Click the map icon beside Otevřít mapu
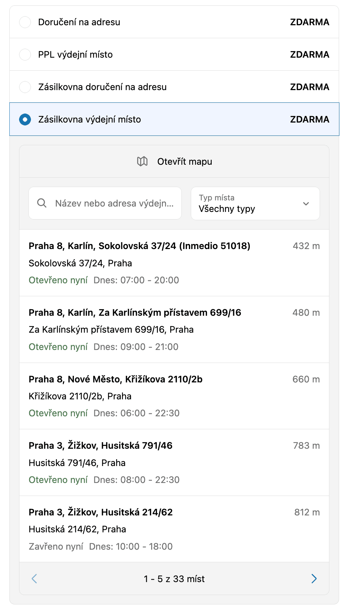The width and height of the screenshot is (347, 612). click(x=142, y=161)
